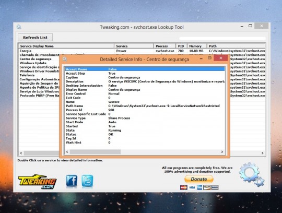Select the Accept Stop detail row
Viewport: 282px width, 213px height.
tap(145, 73)
